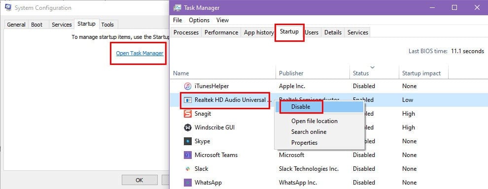Click the System Configuration window icon
This screenshot has width=488, height=189.
pyautogui.click(x=8, y=7)
